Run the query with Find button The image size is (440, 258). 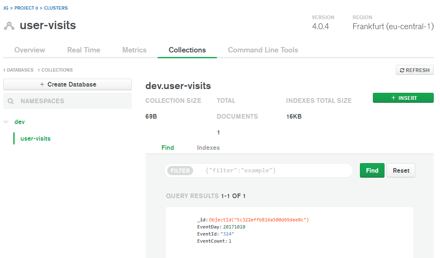point(372,171)
